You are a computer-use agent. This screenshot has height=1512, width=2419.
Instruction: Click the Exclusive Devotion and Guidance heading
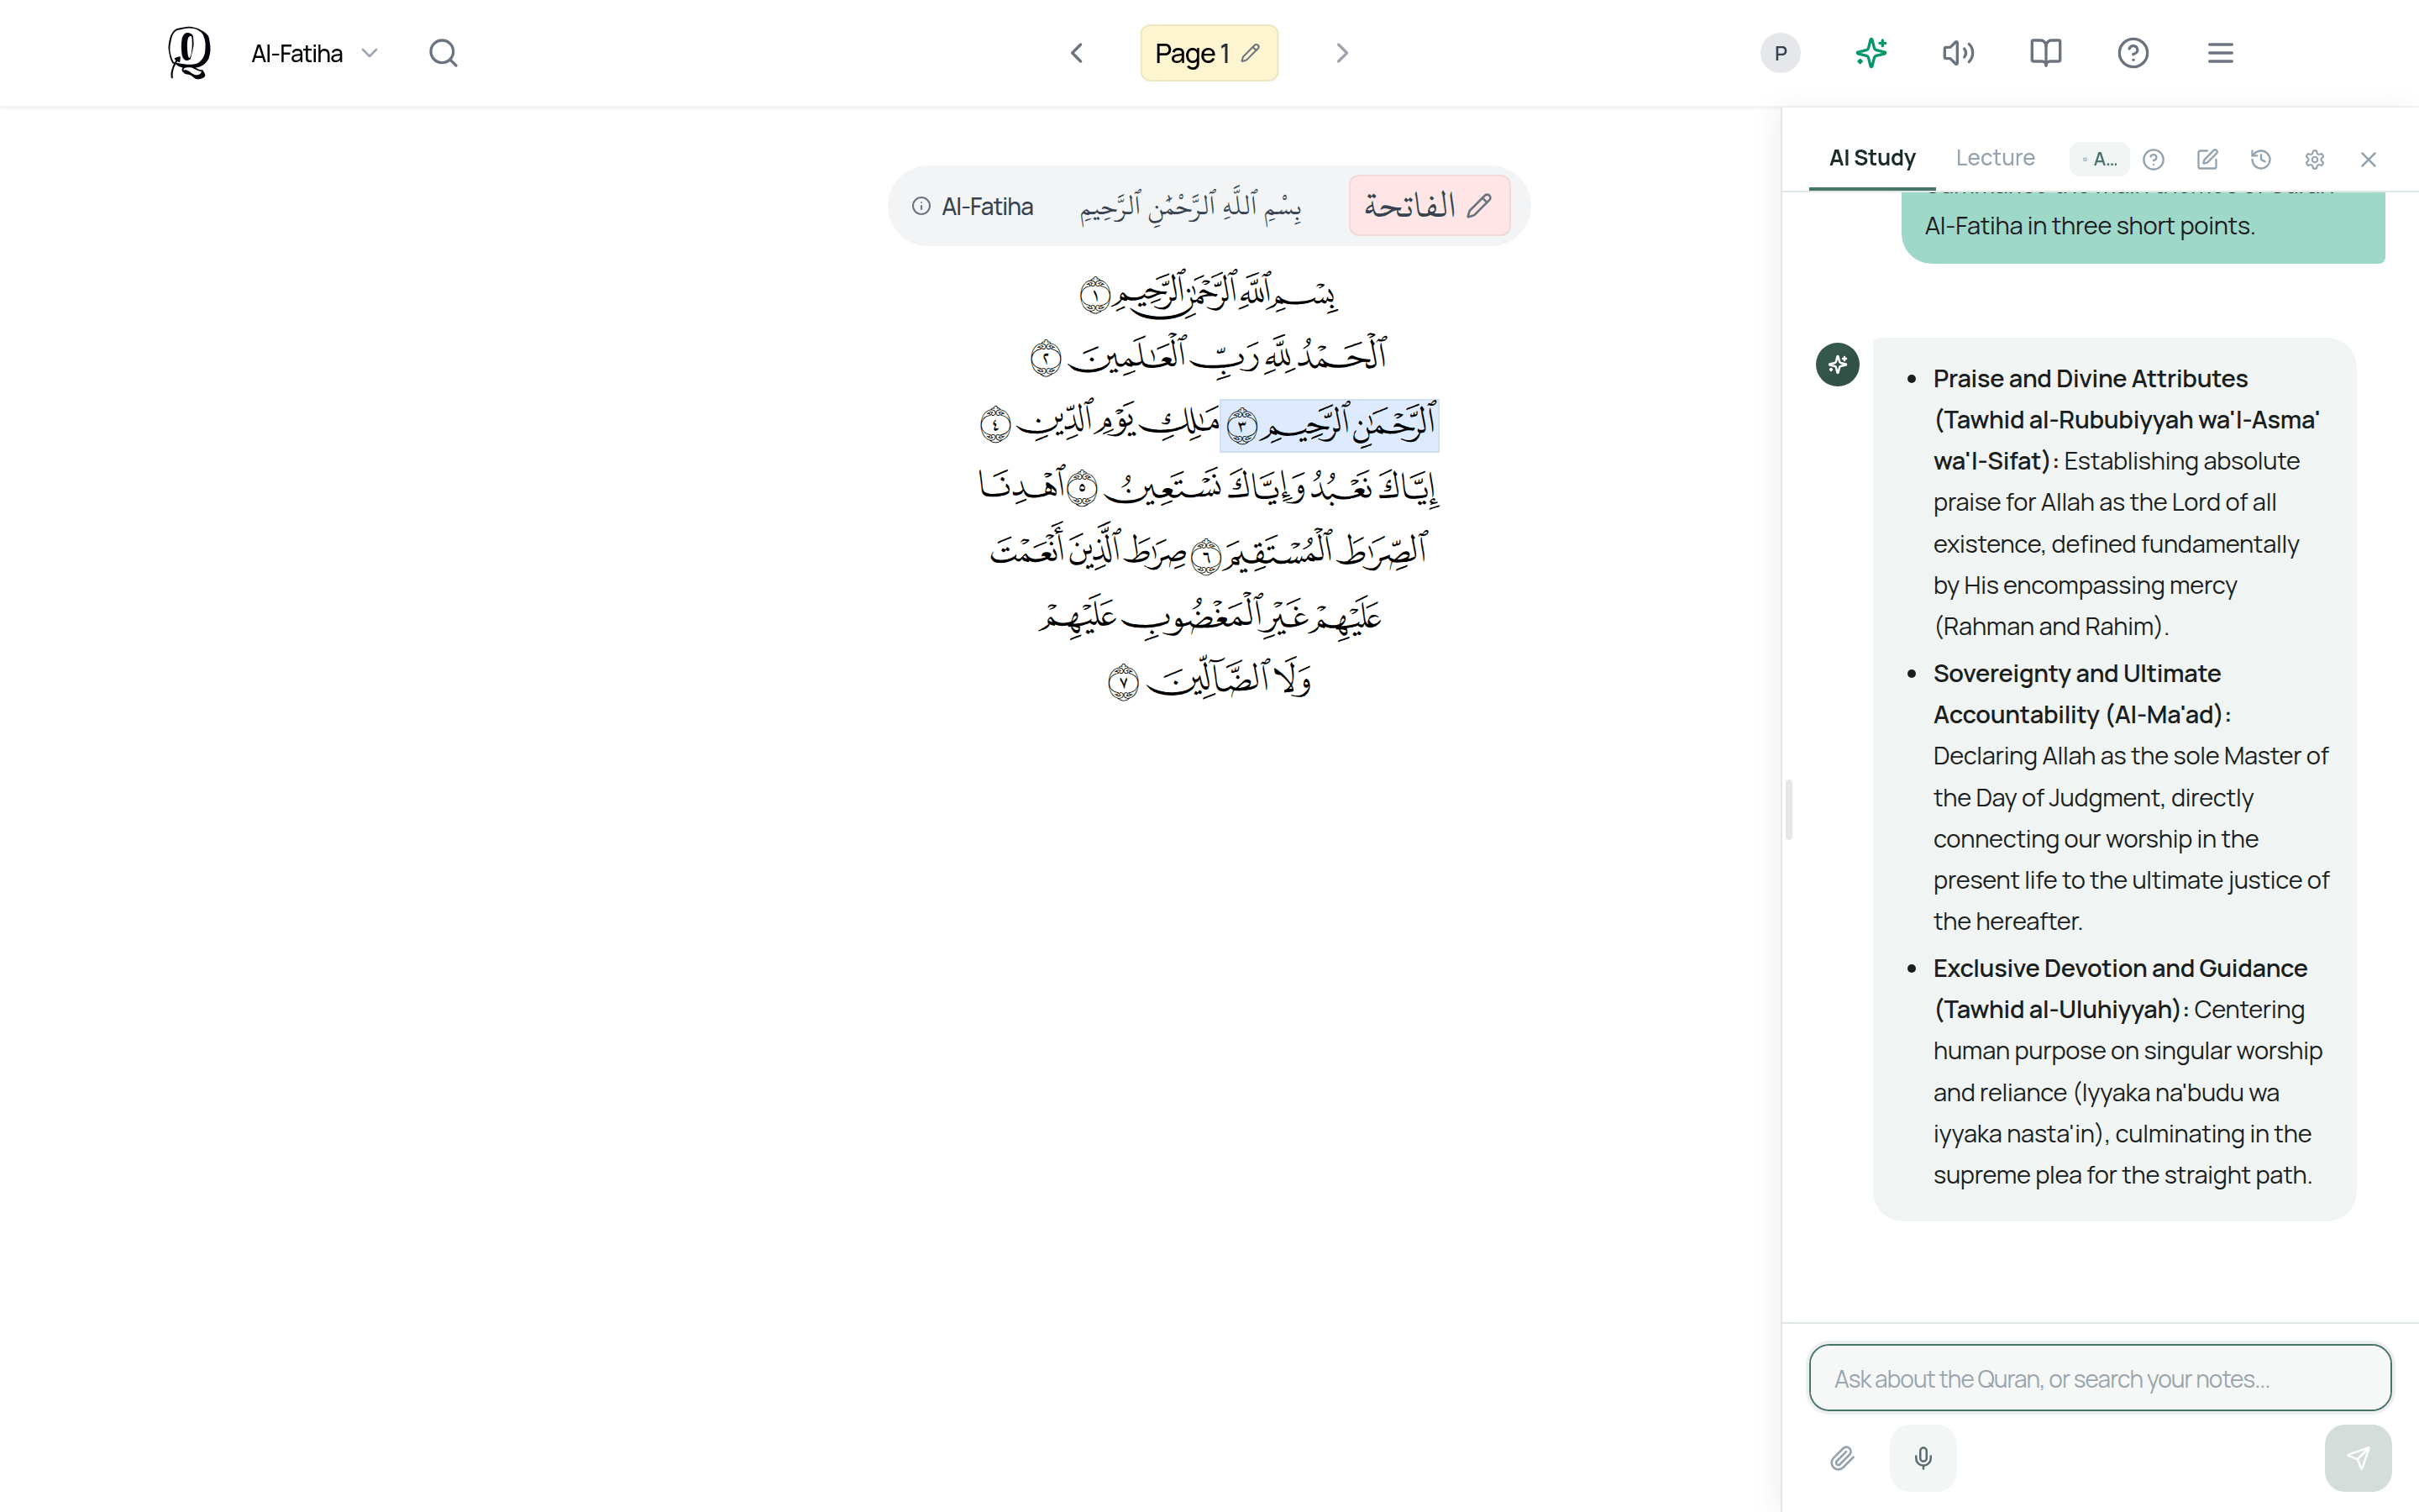point(2120,988)
